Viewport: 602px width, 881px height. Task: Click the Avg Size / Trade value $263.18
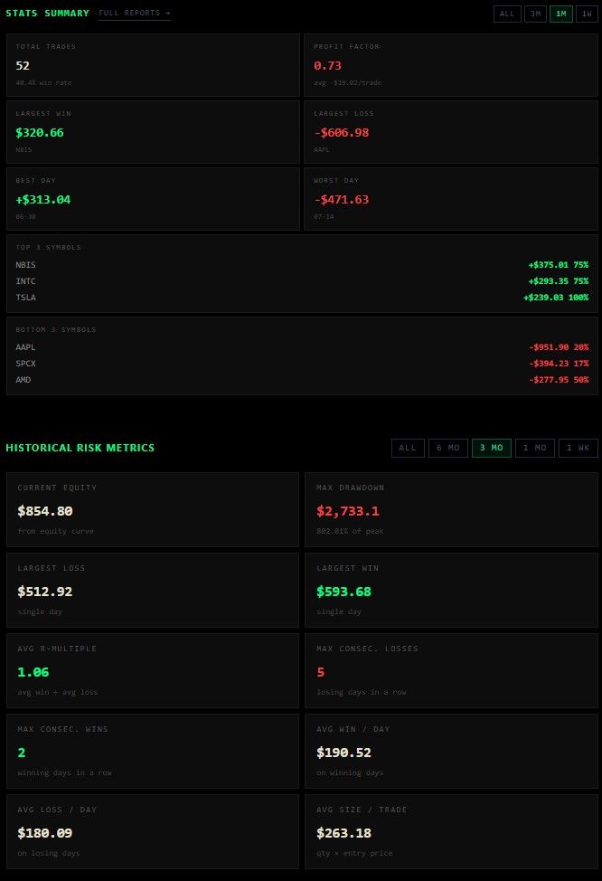click(343, 833)
